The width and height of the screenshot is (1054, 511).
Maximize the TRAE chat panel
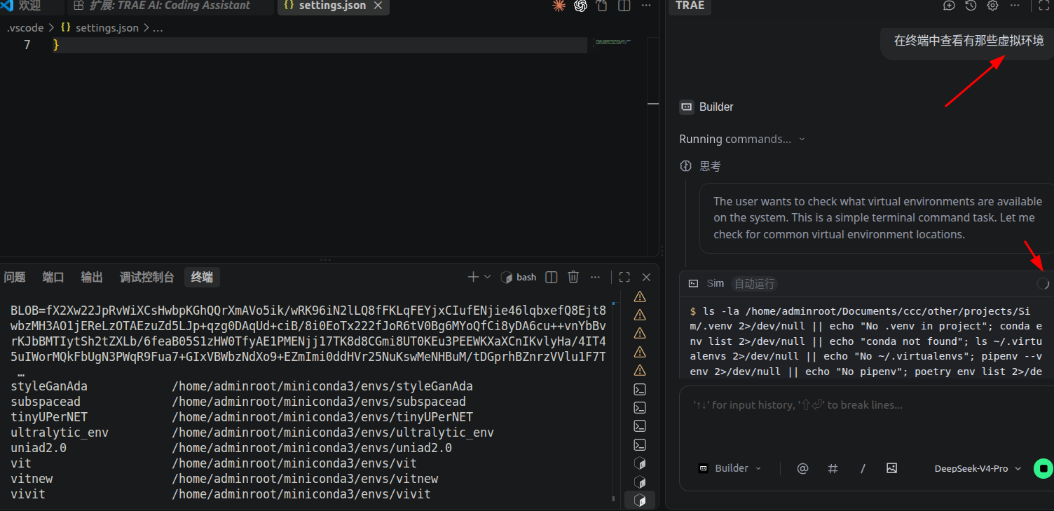(x=1043, y=6)
